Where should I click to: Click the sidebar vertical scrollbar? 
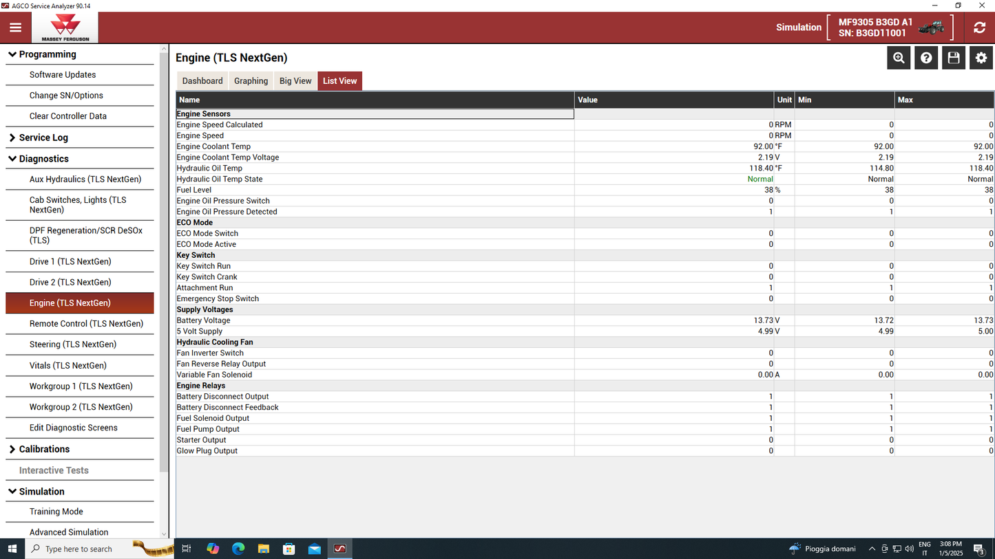(x=164, y=261)
